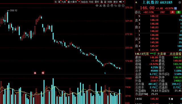Click the skip-to-end arrow toolbar icon

(120, 2)
